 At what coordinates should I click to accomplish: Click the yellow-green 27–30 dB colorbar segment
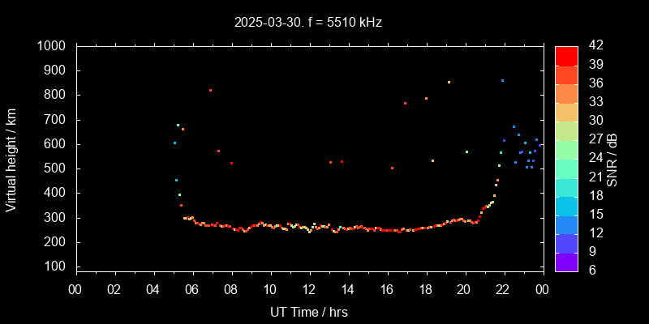[566, 130]
